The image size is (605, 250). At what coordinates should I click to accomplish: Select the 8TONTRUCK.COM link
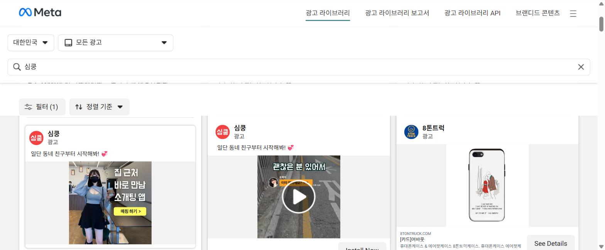(416, 233)
